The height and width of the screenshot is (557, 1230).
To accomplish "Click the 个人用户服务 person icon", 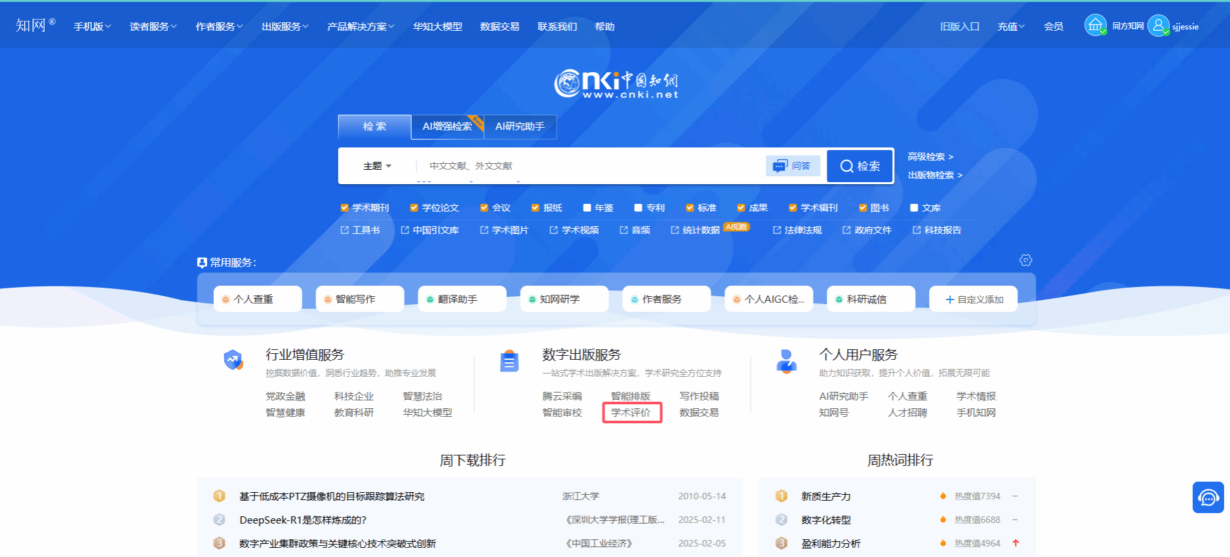I will pos(786,360).
